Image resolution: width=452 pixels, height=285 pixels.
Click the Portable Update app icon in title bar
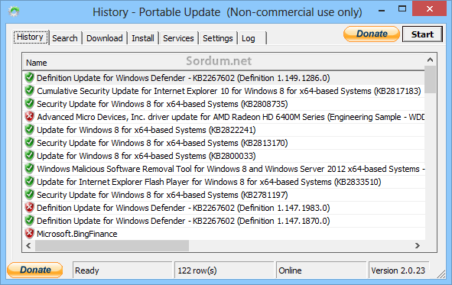click(x=14, y=11)
